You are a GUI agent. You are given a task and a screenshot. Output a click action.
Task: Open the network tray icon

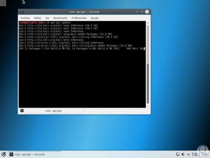178,154
